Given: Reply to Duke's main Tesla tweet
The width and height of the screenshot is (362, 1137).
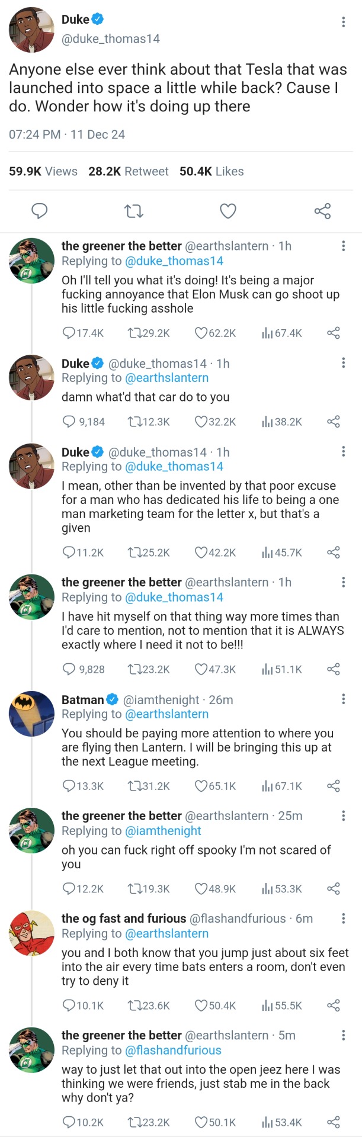Looking at the screenshot, I should tap(39, 211).
